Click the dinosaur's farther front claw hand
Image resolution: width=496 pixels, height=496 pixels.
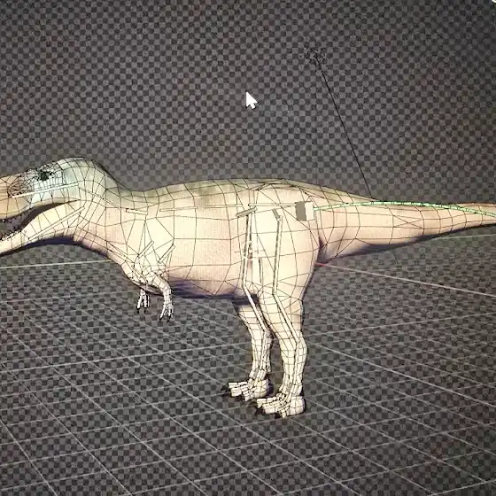click(143, 300)
